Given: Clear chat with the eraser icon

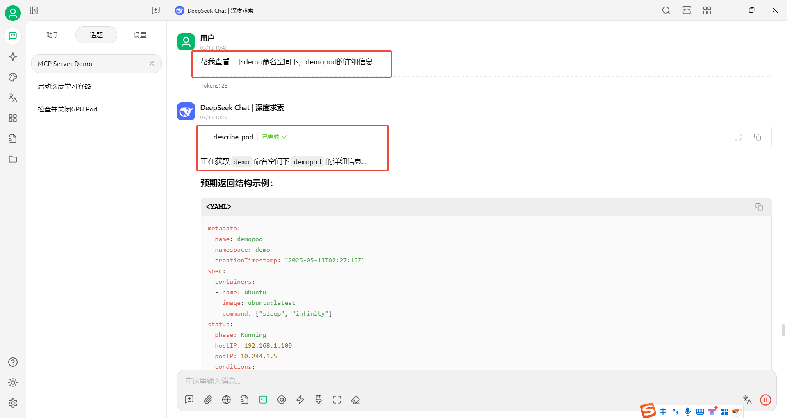Looking at the screenshot, I should click(x=355, y=400).
